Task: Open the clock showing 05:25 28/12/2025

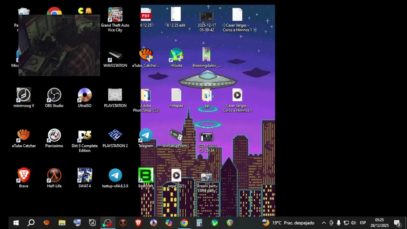Action: pos(379,223)
